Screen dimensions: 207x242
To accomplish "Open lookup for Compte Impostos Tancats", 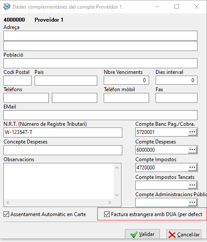I will 192,185.
